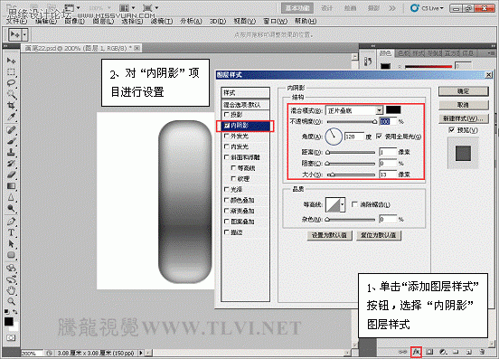Select the History Brush tool

(x=11, y=164)
